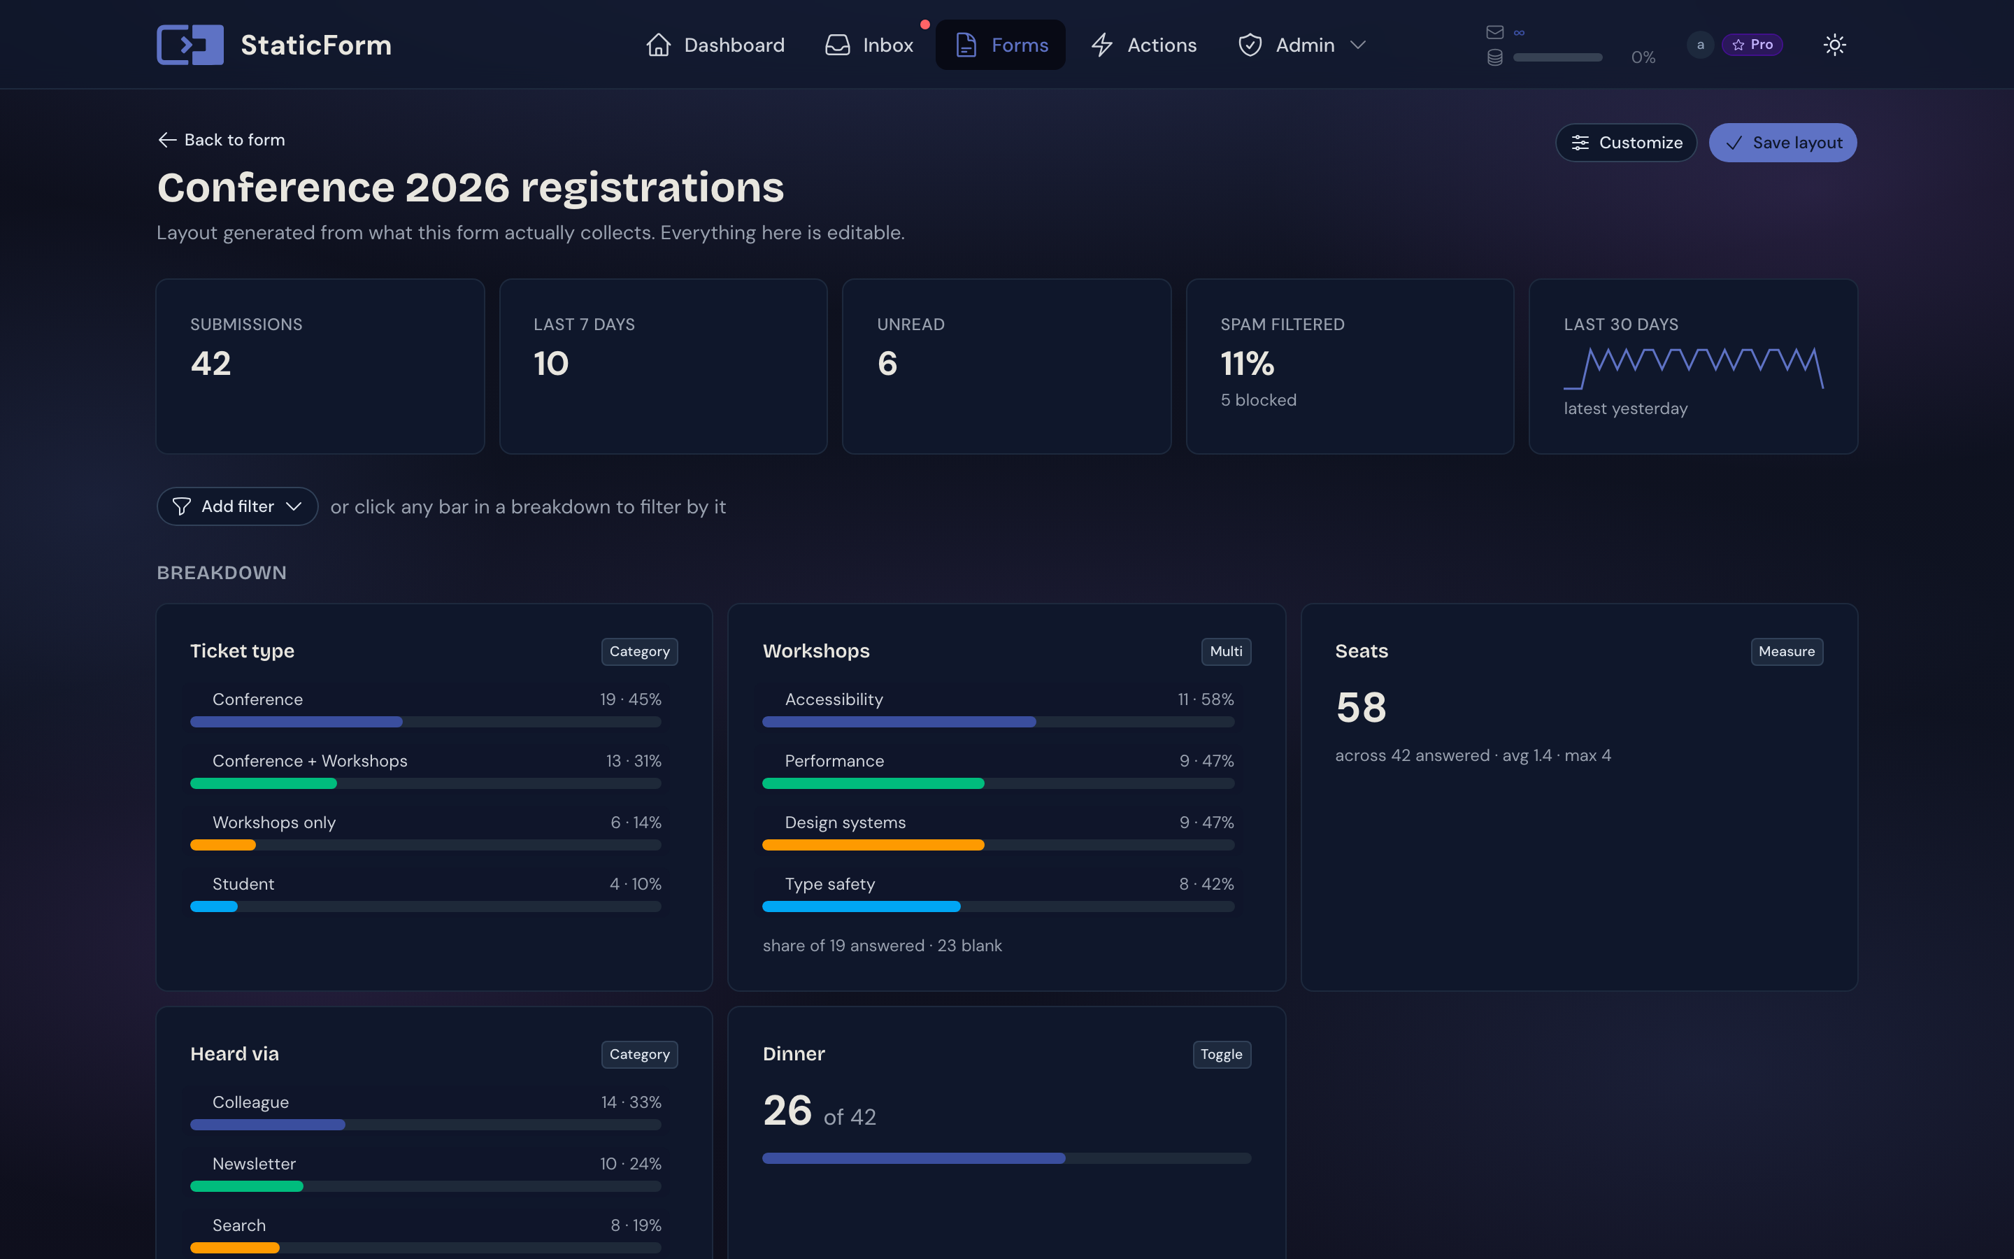2014x1259 pixels.
Task: Click the Save layout checkmark icon
Action: 1734,143
